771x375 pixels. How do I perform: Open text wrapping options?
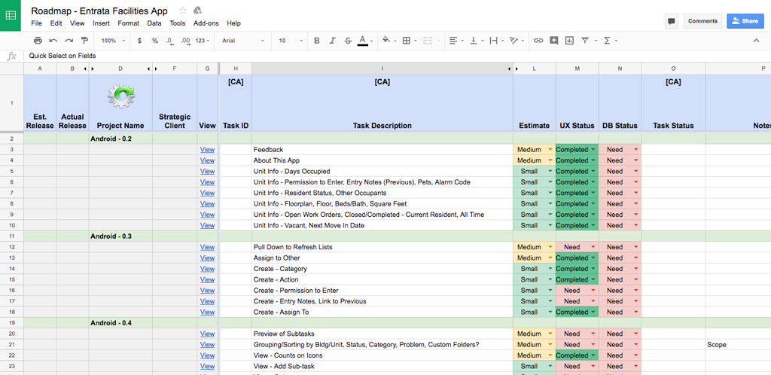coord(495,41)
